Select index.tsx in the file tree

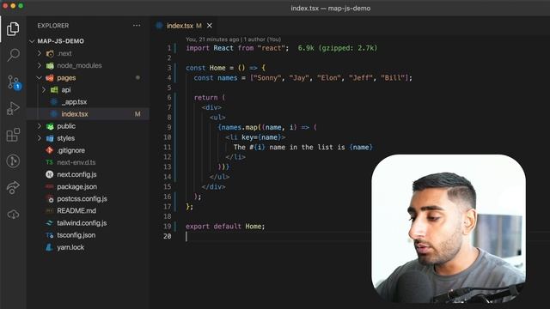(x=89, y=114)
